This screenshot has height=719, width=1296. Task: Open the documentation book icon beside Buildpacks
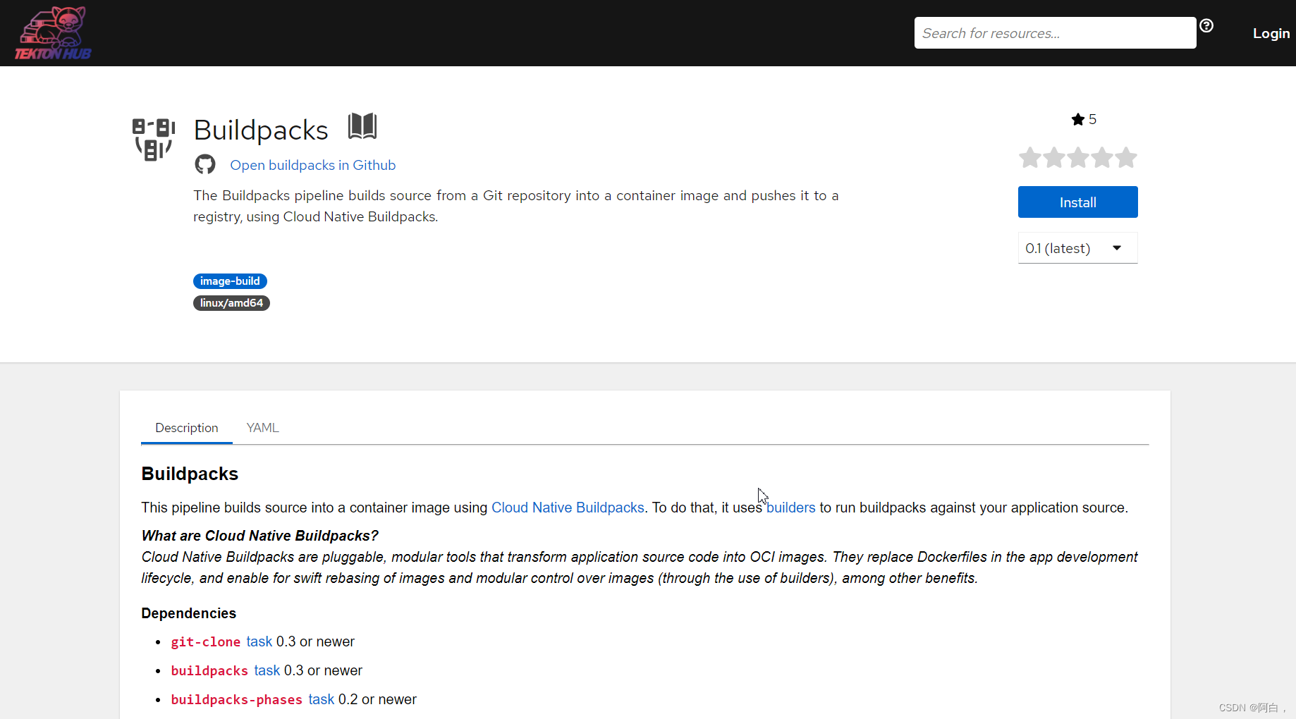362,127
